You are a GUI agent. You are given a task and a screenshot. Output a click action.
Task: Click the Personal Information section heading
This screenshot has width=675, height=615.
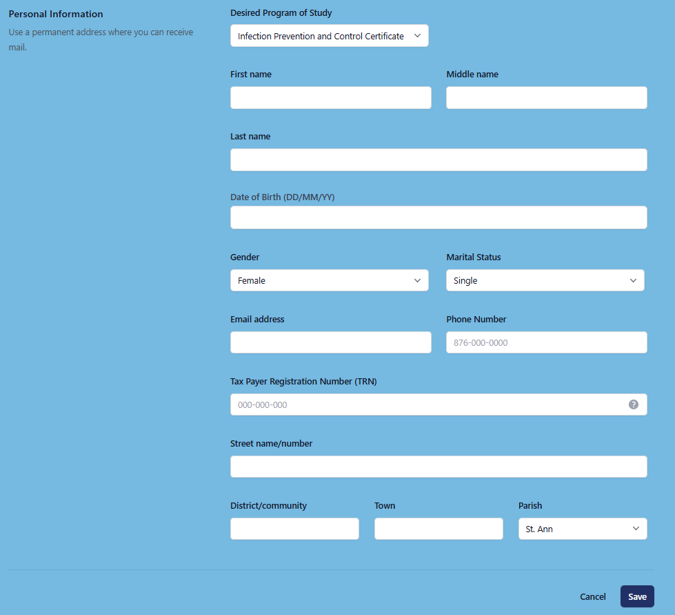click(56, 14)
